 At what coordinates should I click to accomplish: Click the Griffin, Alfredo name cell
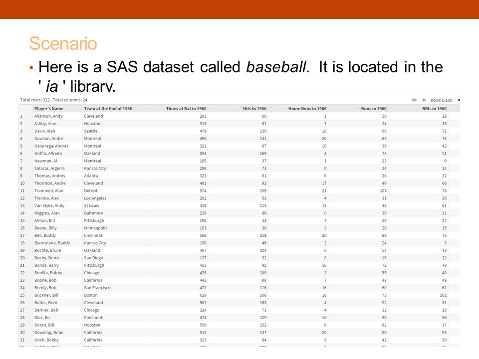[x=48, y=153]
